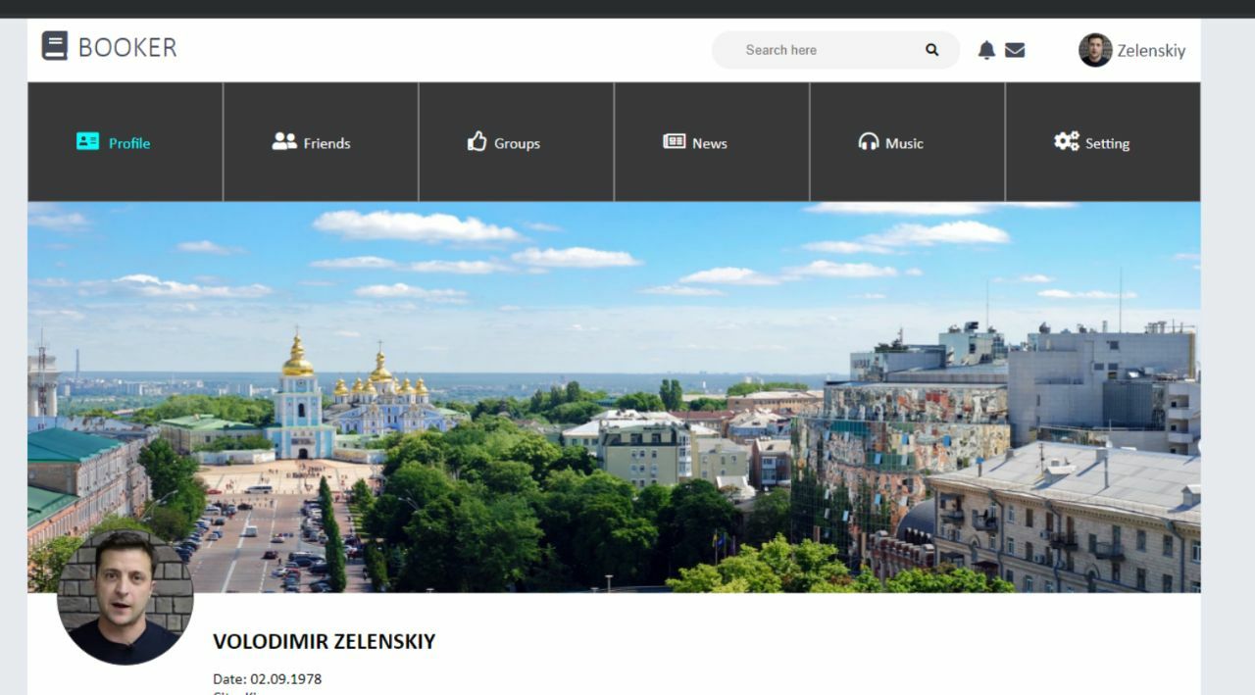The height and width of the screenshot is (695, 1255).
Task: Click the Groups thumbs-up icon
Action: (x=477, y=141)
